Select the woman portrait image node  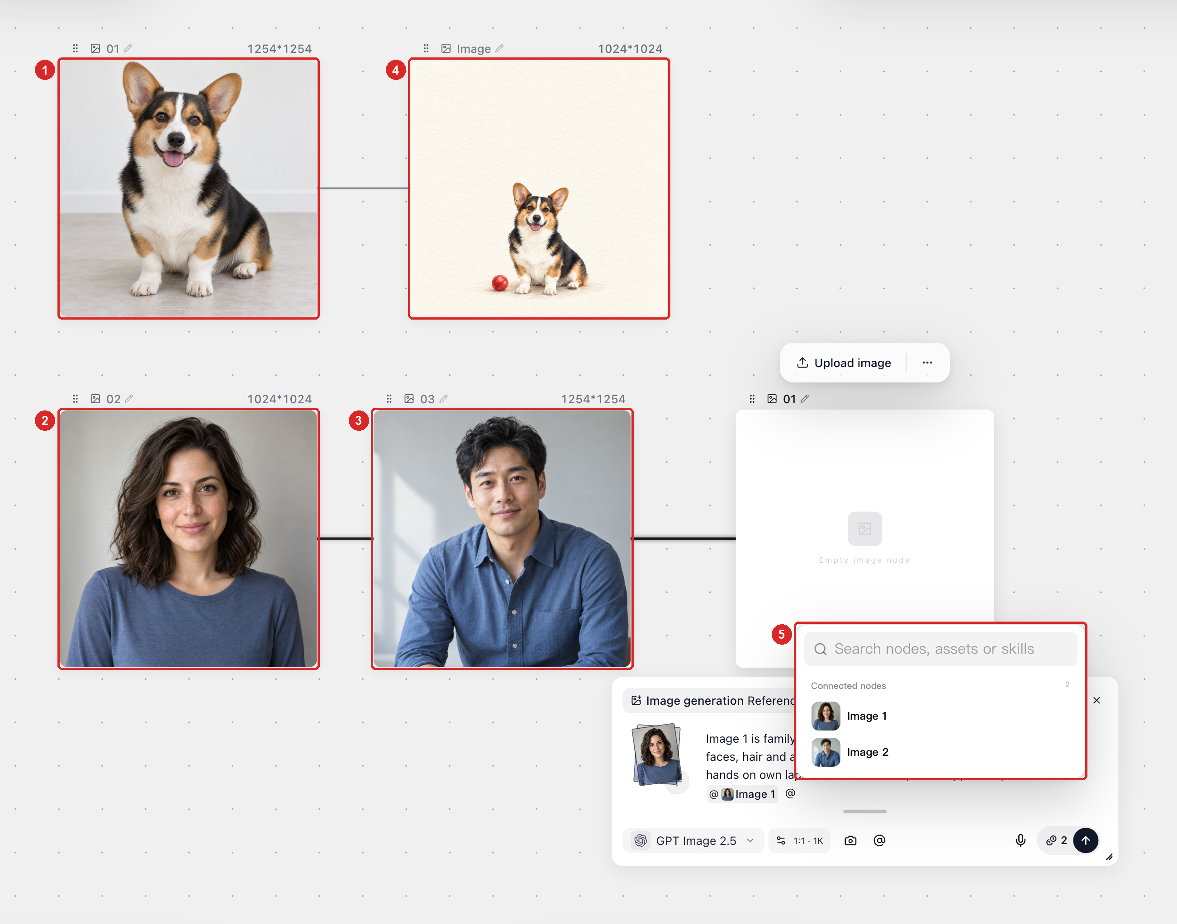coord(189,538)
